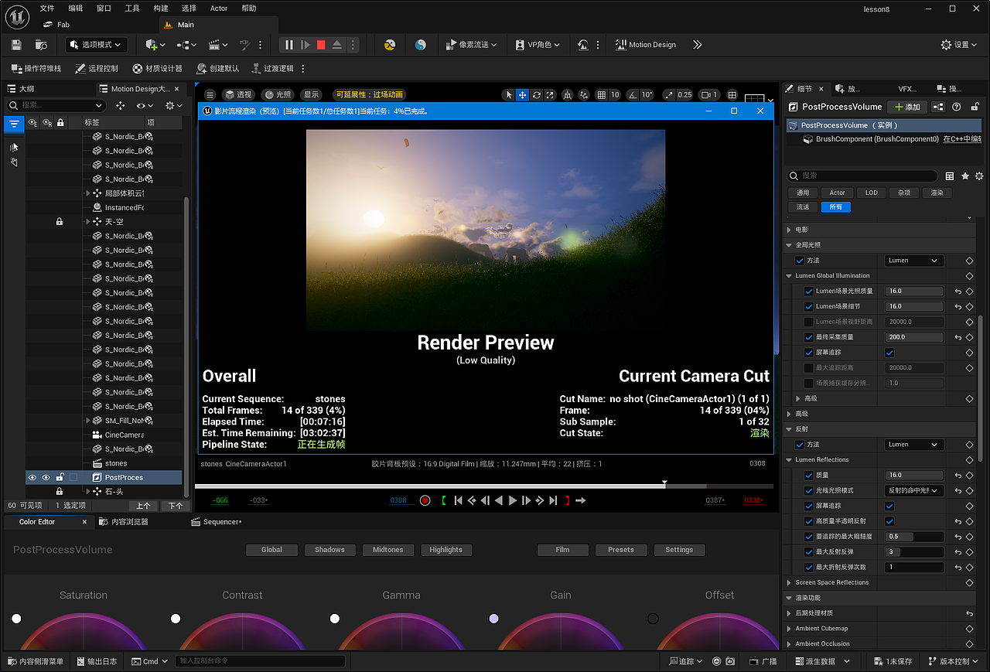Click the eject icon in the play controls

[337, 45]
